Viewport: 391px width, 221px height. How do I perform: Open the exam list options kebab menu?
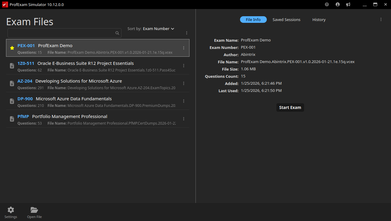pyautogui.click(x=186, y=33)
